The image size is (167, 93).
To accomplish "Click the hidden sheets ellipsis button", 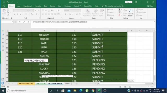I will (x=16, y=84).
